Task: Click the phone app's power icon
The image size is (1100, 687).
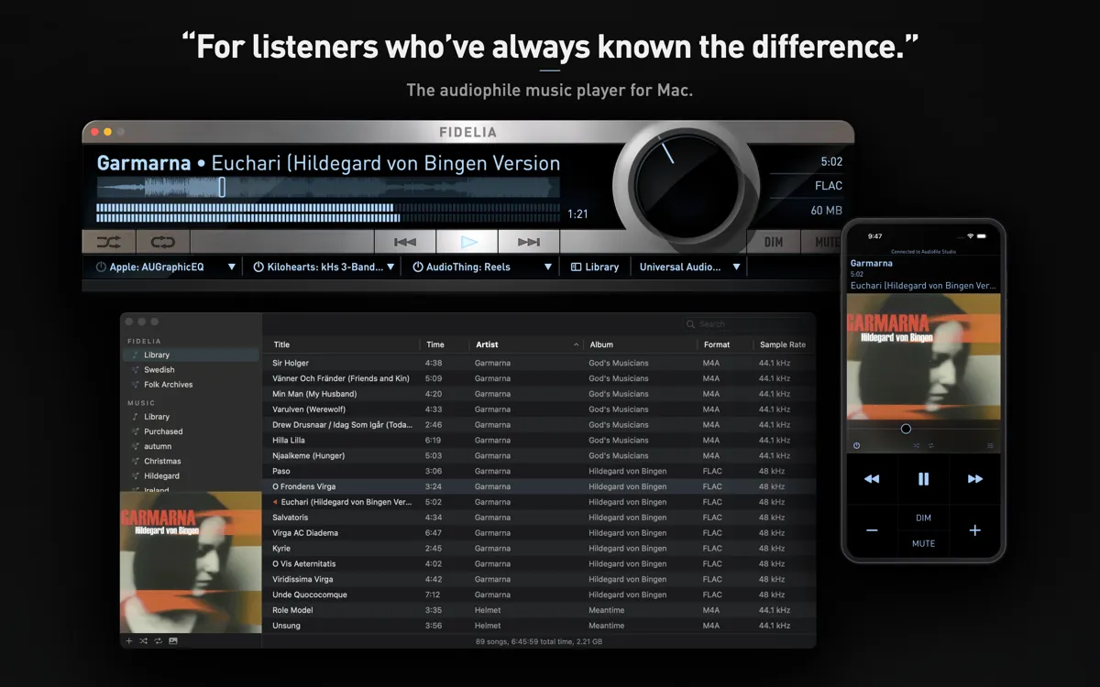Action: pyautogui.click(x=856, y=446)
